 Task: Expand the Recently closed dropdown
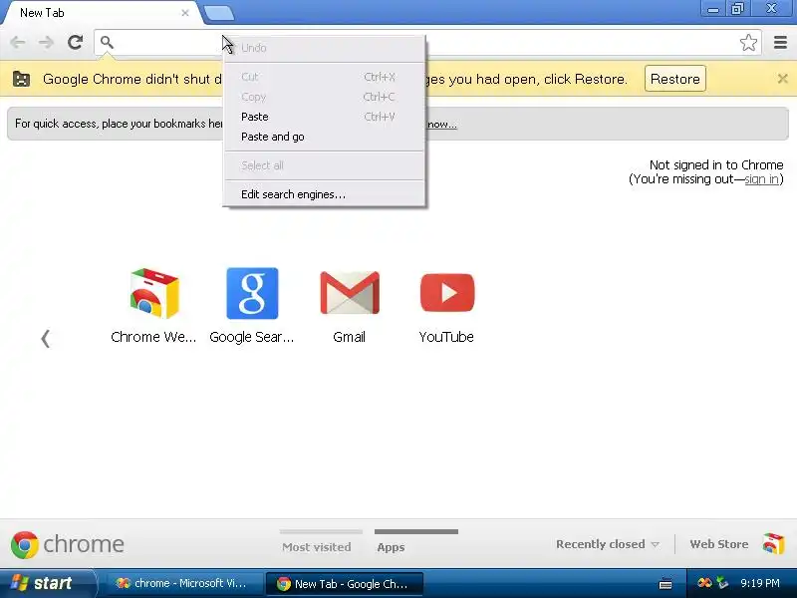[608, 544]
